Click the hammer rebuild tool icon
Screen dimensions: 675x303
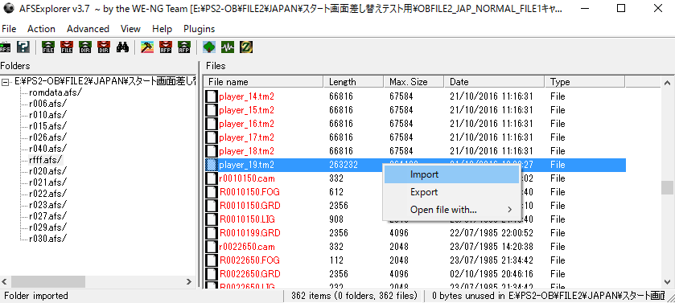(147, 47)
